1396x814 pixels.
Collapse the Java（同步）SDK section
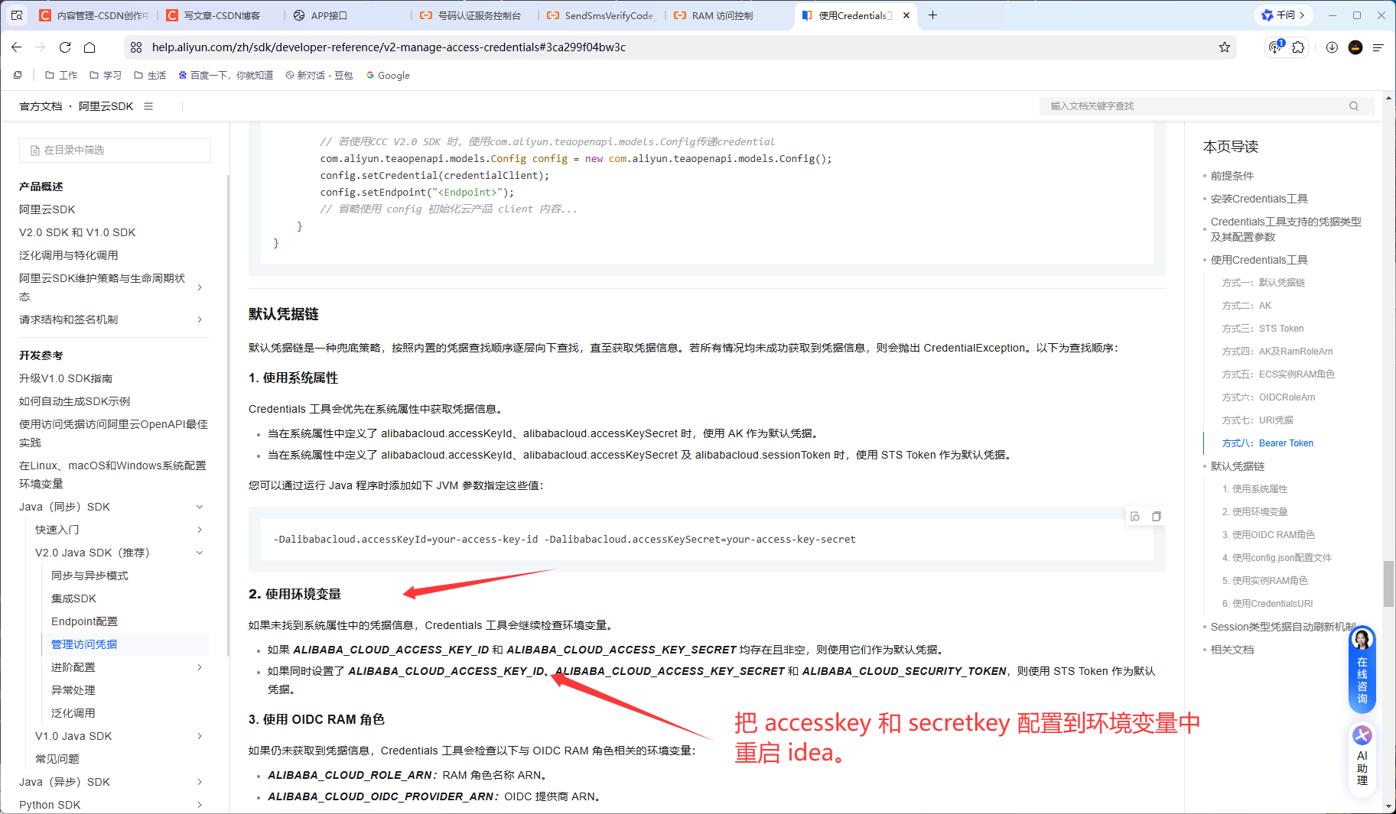(x=200, y=507)
